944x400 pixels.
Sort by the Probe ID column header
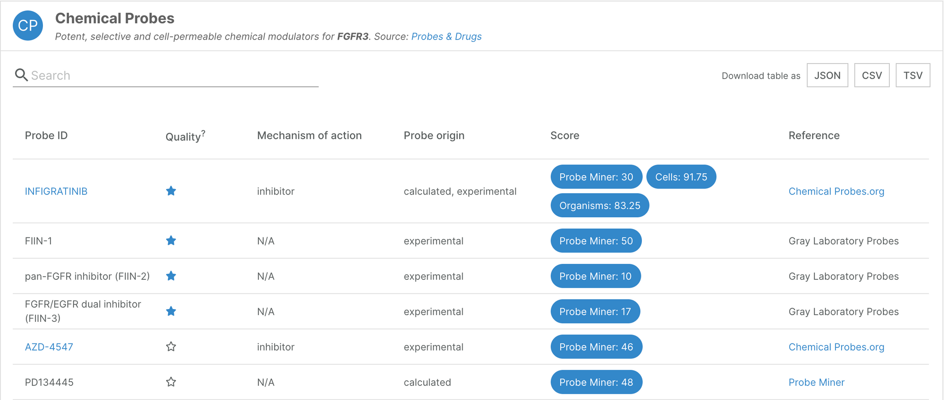click(x=46, y=136)
